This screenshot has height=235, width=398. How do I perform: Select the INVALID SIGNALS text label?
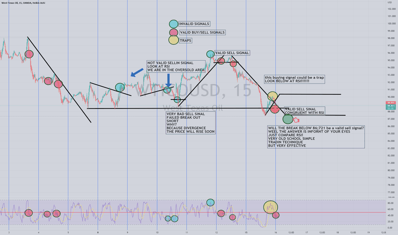(194, 24)
